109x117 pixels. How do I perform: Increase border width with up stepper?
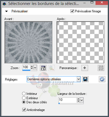tap(78, 99)
